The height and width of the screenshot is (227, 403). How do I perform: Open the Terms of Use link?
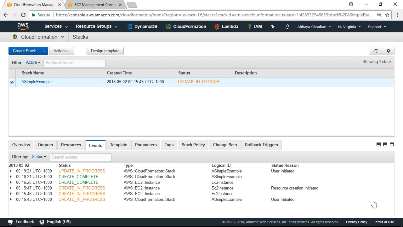coord(384,222)
